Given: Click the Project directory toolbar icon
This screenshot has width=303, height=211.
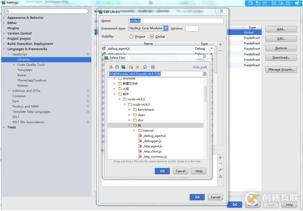Looking at the screenshot, I should [x=123, y=67].
